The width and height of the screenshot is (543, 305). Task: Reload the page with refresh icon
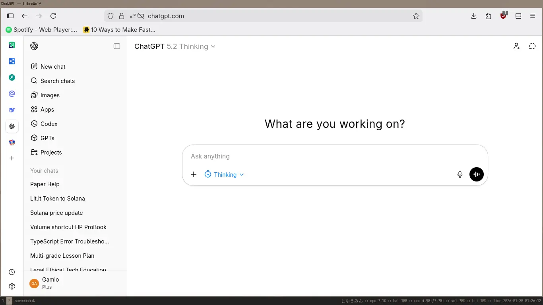click(53, 16)
